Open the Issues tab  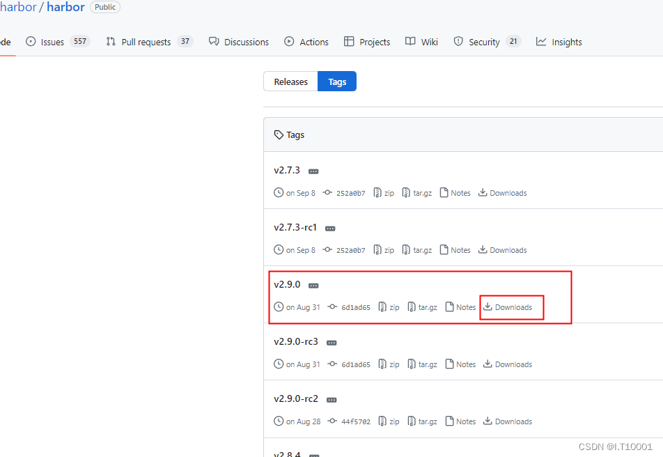58,42
